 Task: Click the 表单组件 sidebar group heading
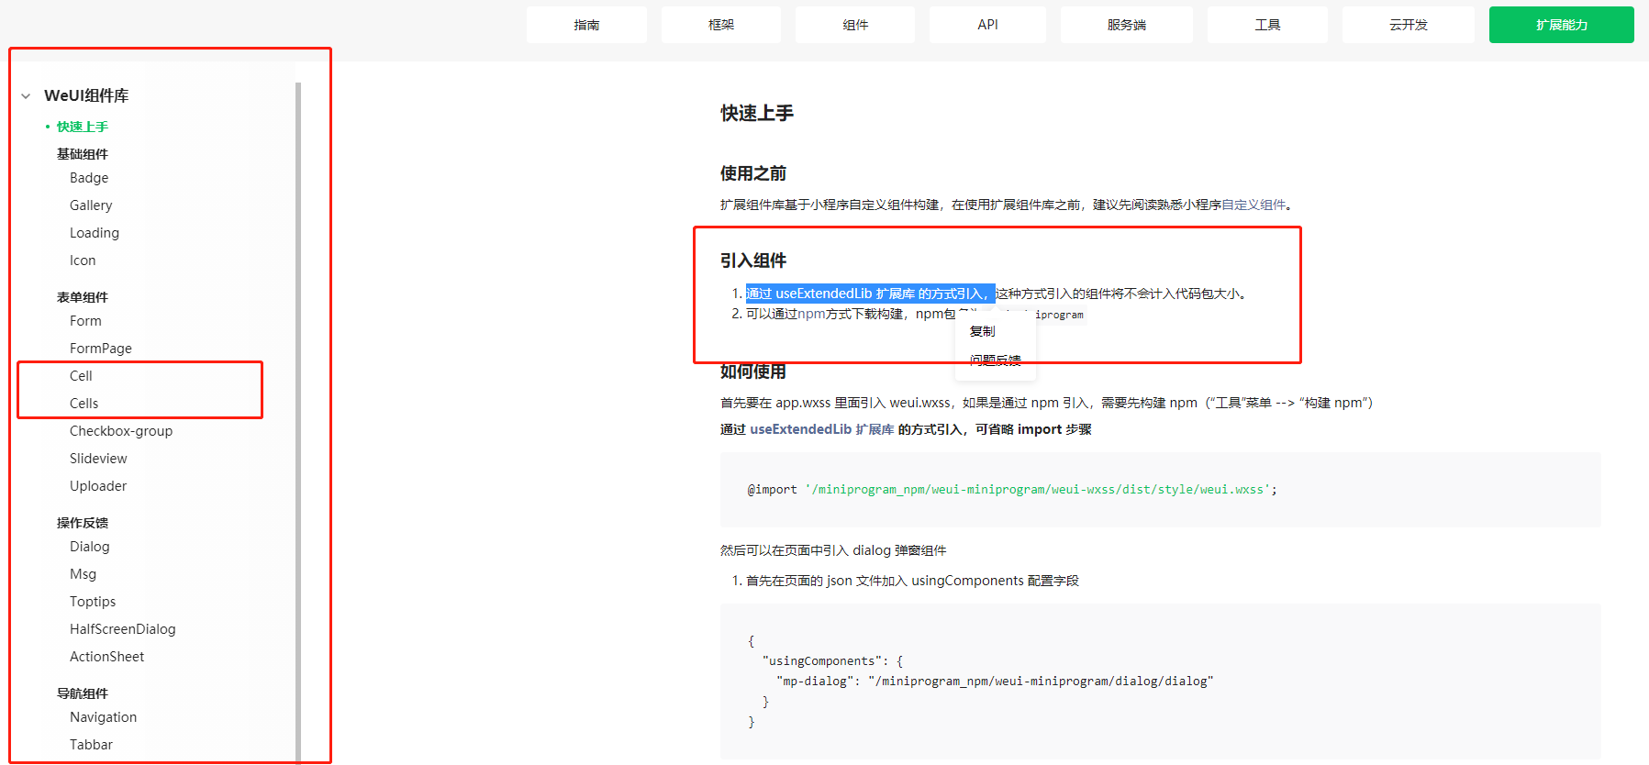tap(83, 297)
